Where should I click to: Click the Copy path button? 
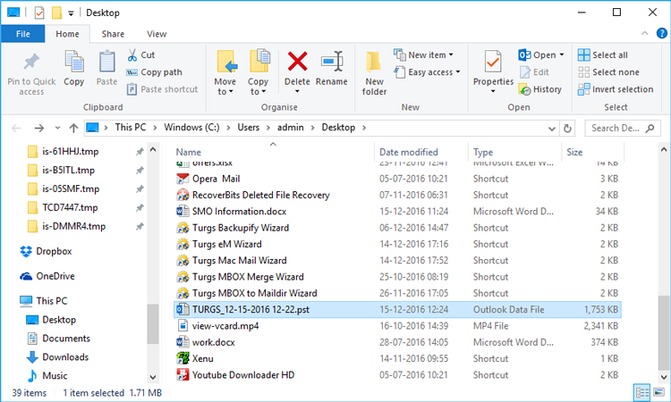click(x=155, y=72)
